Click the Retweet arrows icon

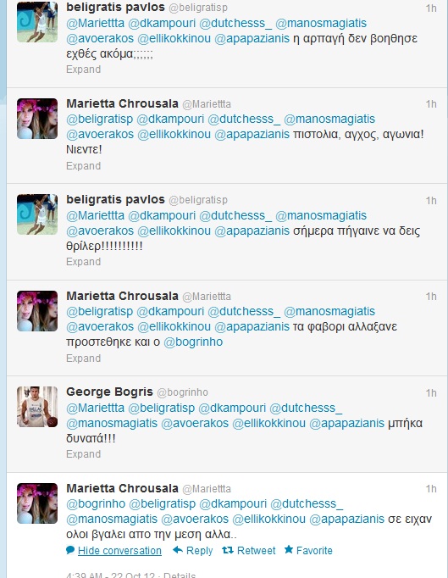(x=228, y=550)
